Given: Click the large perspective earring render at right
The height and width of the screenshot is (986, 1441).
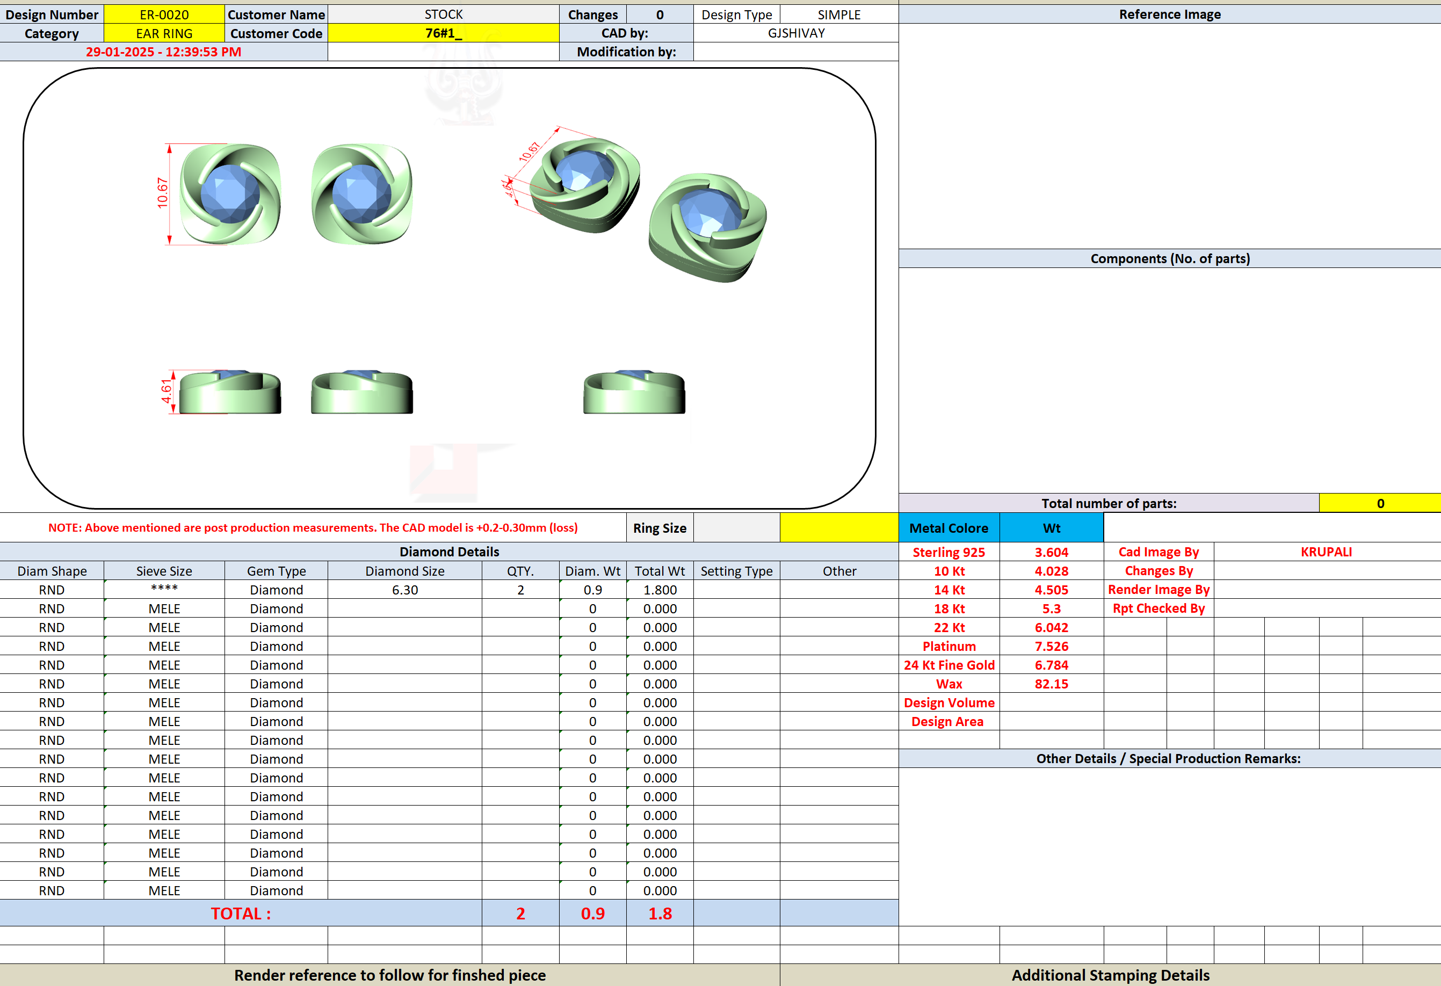Looking at the screenshot, I should [707, 228].
